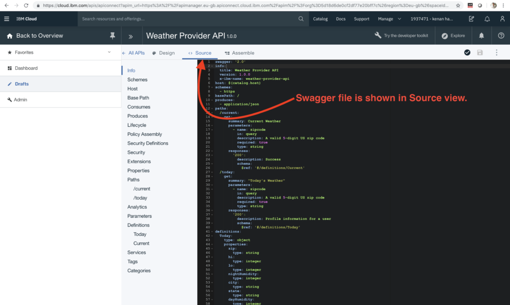Click the Explore compass icon
This screenshot has height=305, width=510.
tap(445, 36)
